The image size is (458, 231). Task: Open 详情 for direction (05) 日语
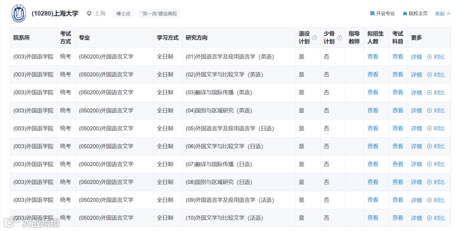click(416, 128)
